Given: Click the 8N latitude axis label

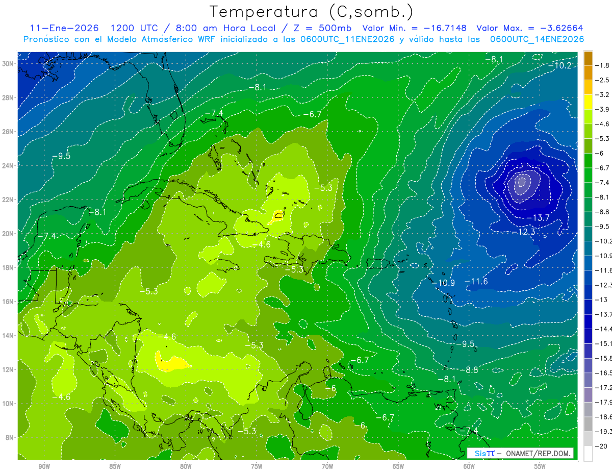Looking at the screenshot, I should 10,437.
